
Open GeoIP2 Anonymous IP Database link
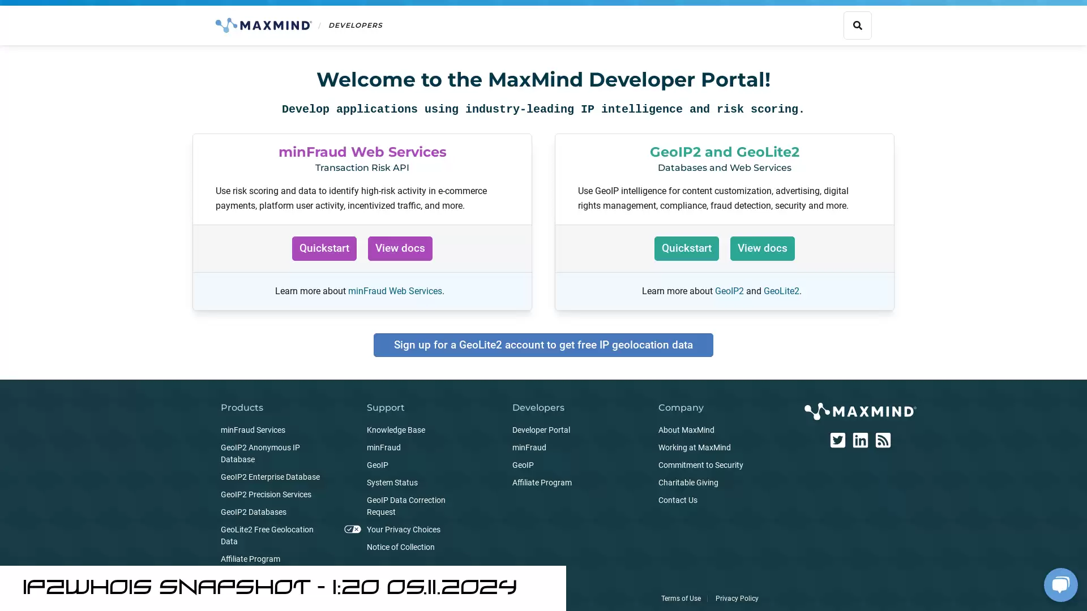(x=260, y=453)
